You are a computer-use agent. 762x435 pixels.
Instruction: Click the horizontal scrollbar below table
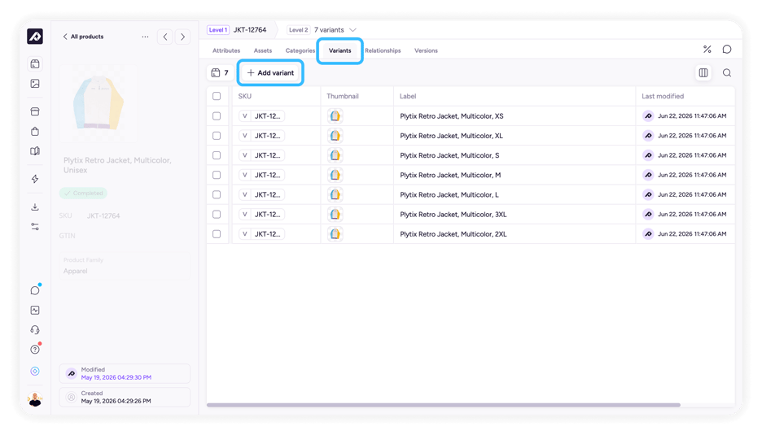443,405
